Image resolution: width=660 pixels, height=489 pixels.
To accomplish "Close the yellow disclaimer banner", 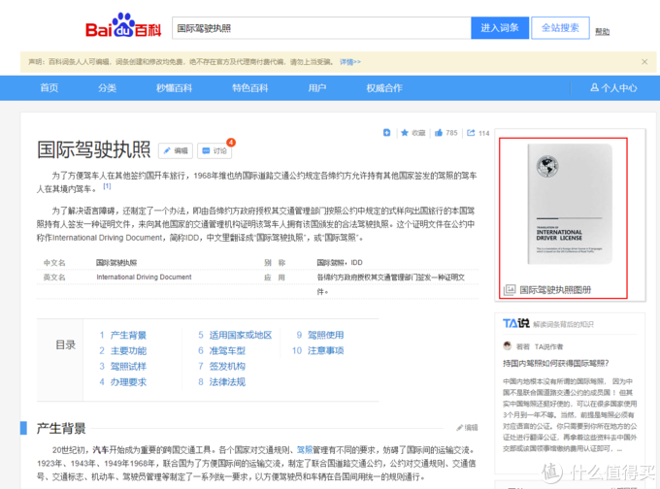I will tap(644, 61).
